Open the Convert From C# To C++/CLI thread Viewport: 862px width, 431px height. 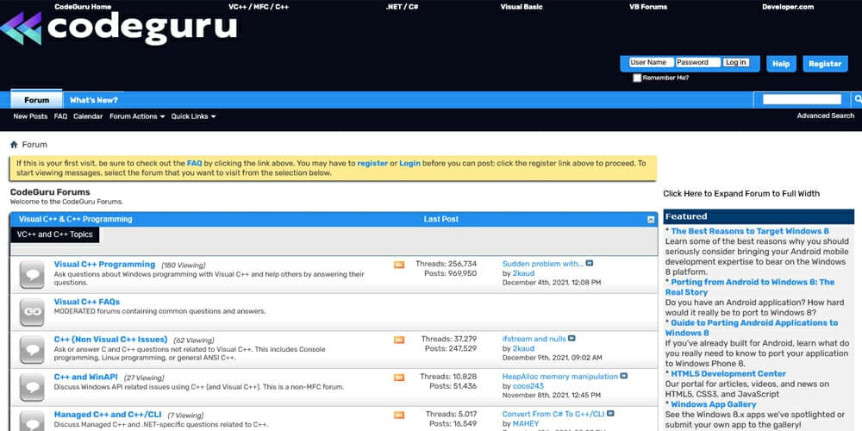(553, 414)
